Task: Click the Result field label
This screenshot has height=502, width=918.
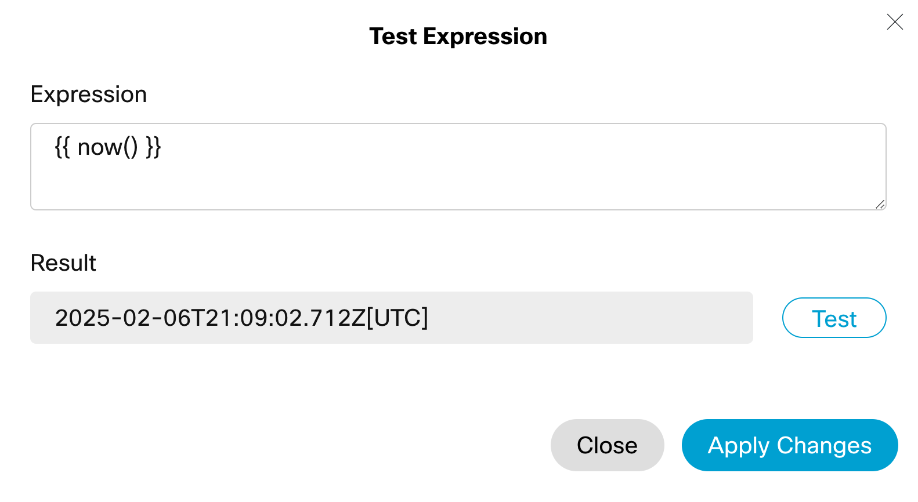Action: (63, 263)
